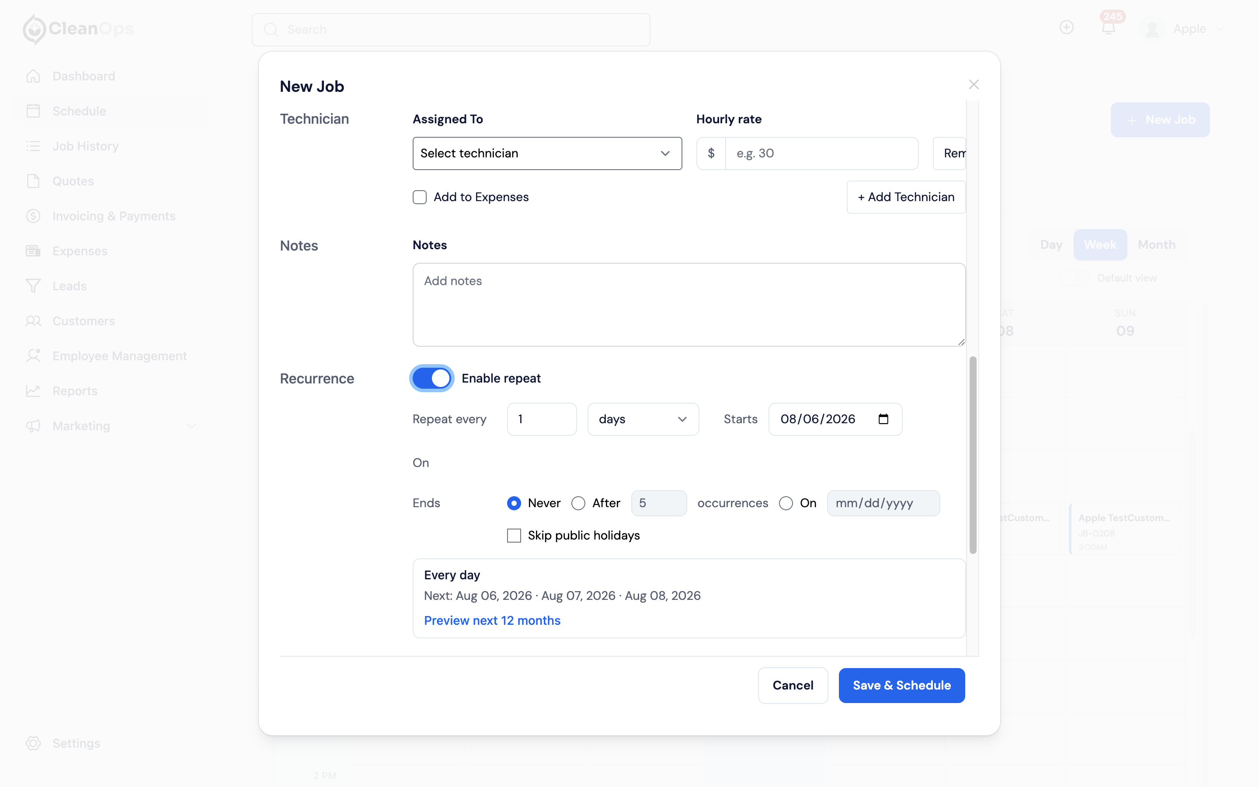Open the Select technician dropdown
Viewport: 1259px width, 787px height.
click(547, 153)
